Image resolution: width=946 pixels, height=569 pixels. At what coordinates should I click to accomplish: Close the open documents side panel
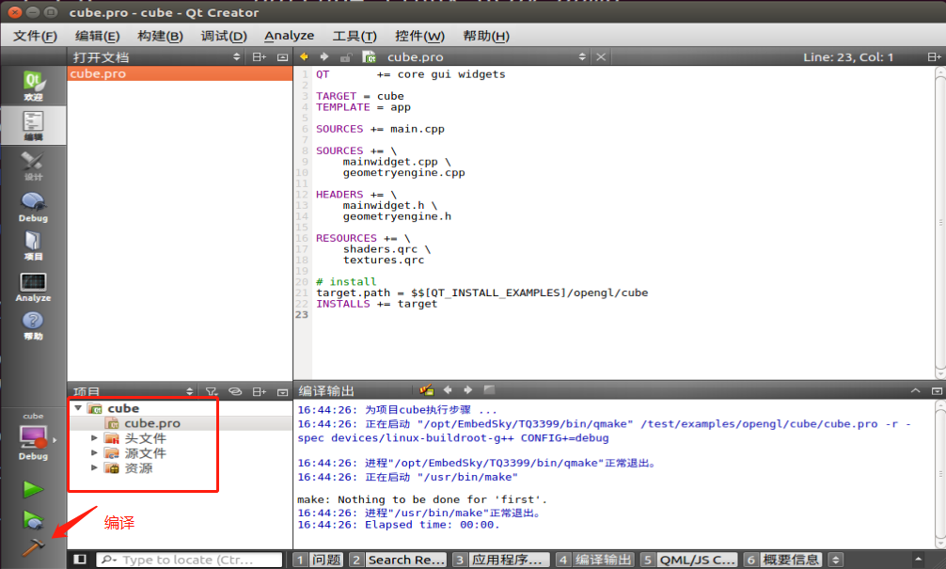(282, 57)
